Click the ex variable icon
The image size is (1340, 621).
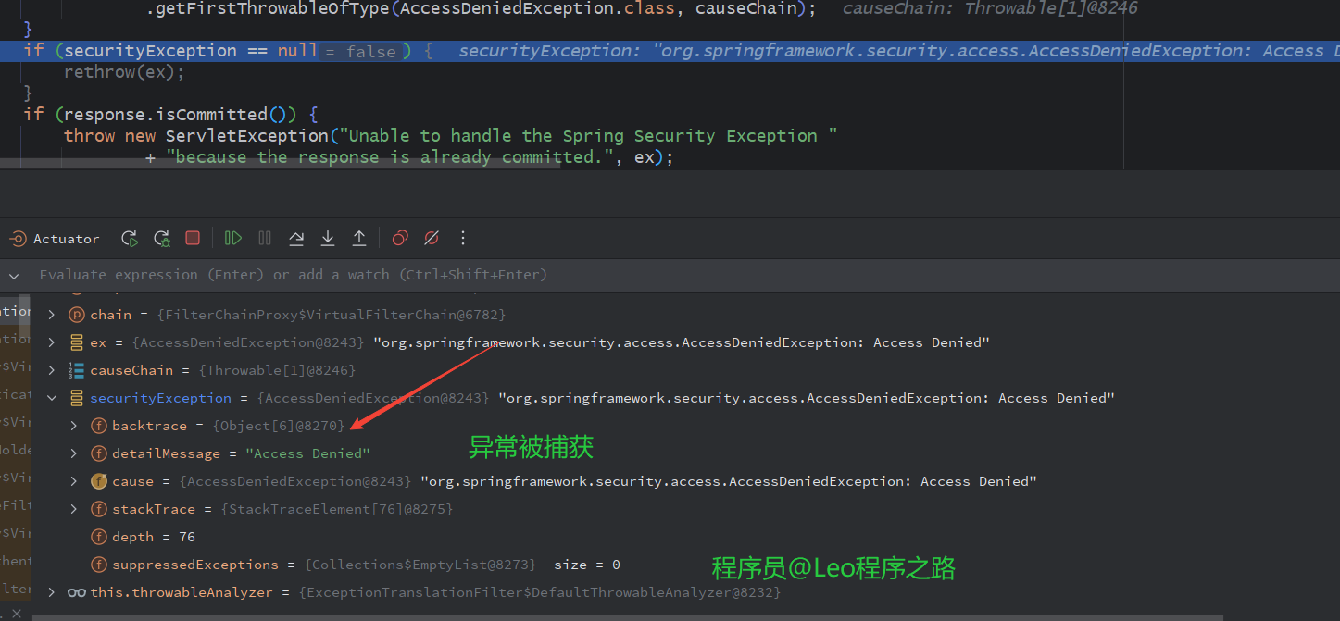point(77,342)
